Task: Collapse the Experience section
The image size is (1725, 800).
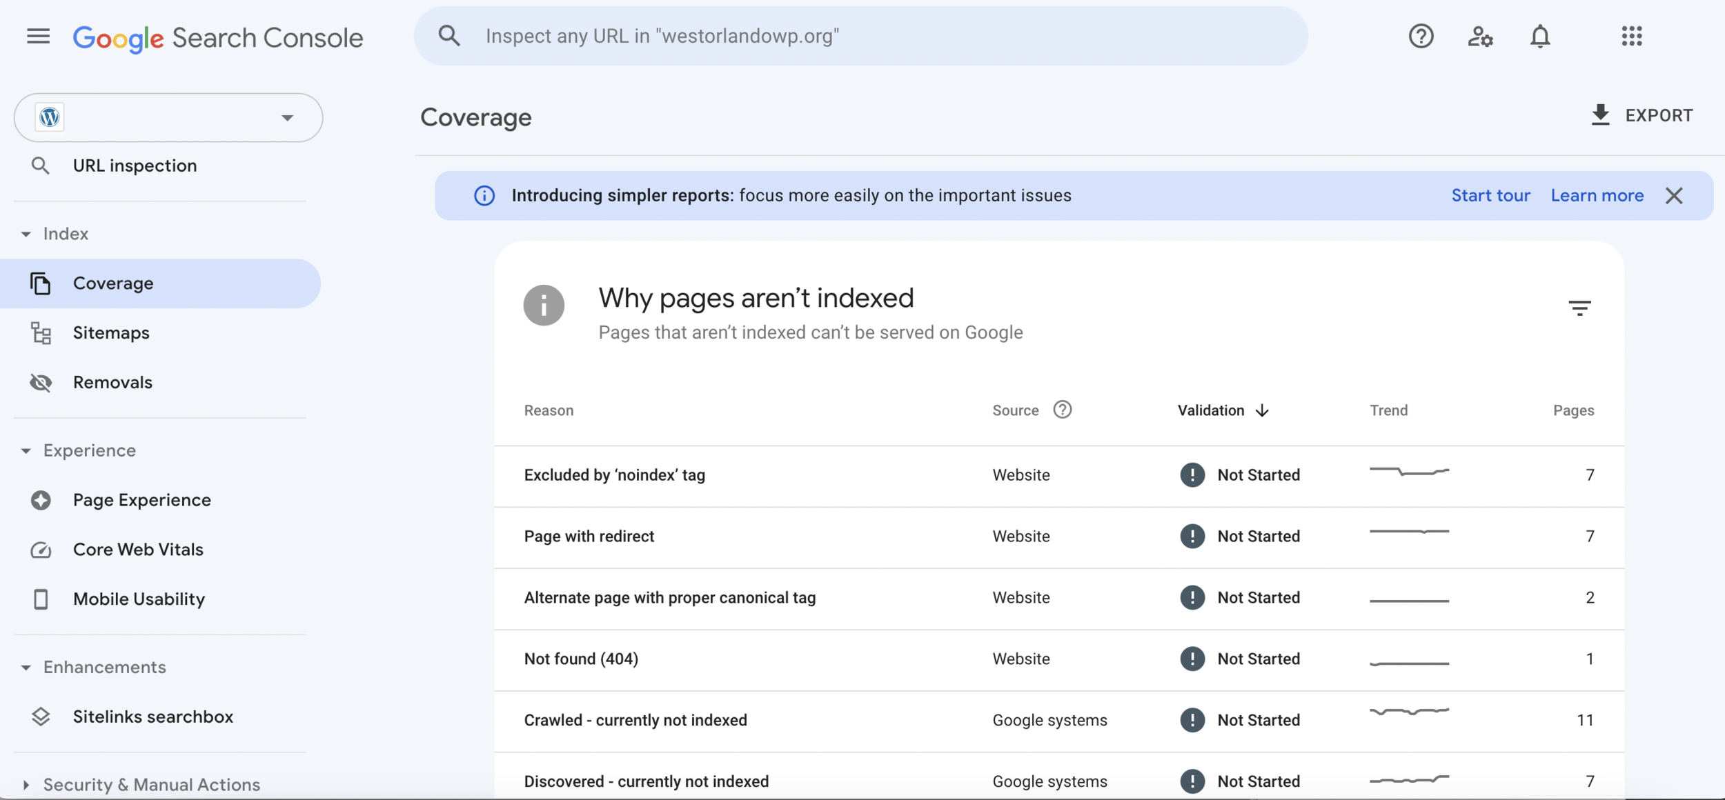Action: [26, 450]
